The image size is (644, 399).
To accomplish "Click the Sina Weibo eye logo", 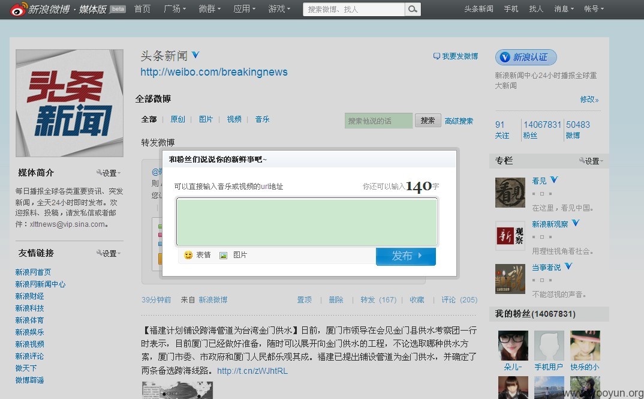I will click(x=19, y=9).
